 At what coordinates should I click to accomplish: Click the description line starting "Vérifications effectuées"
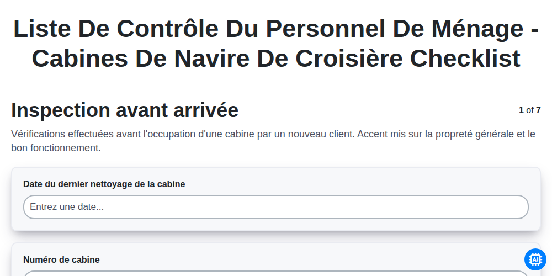point(273,134)
